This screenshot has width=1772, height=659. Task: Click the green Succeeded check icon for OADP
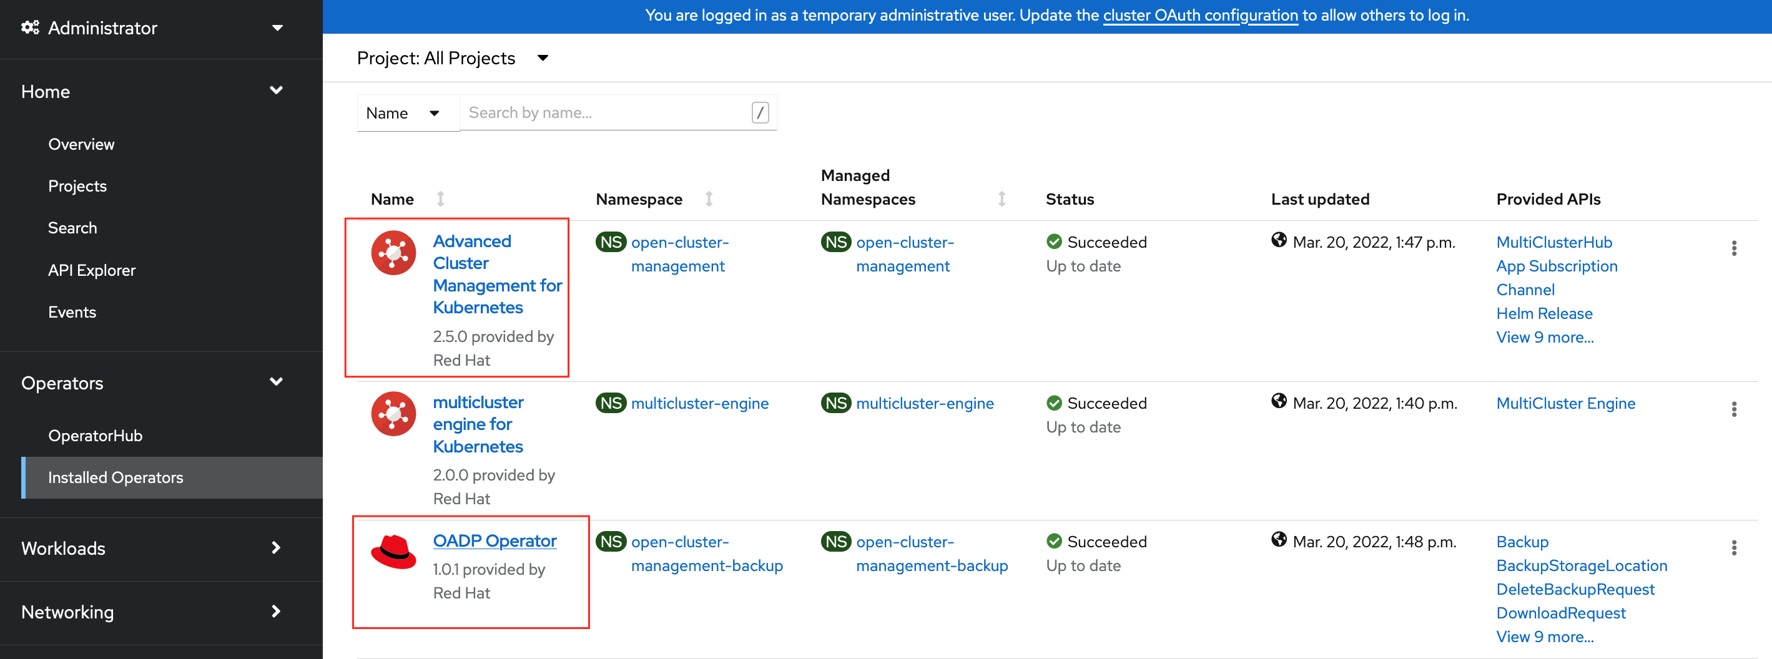pos(1053,542)
